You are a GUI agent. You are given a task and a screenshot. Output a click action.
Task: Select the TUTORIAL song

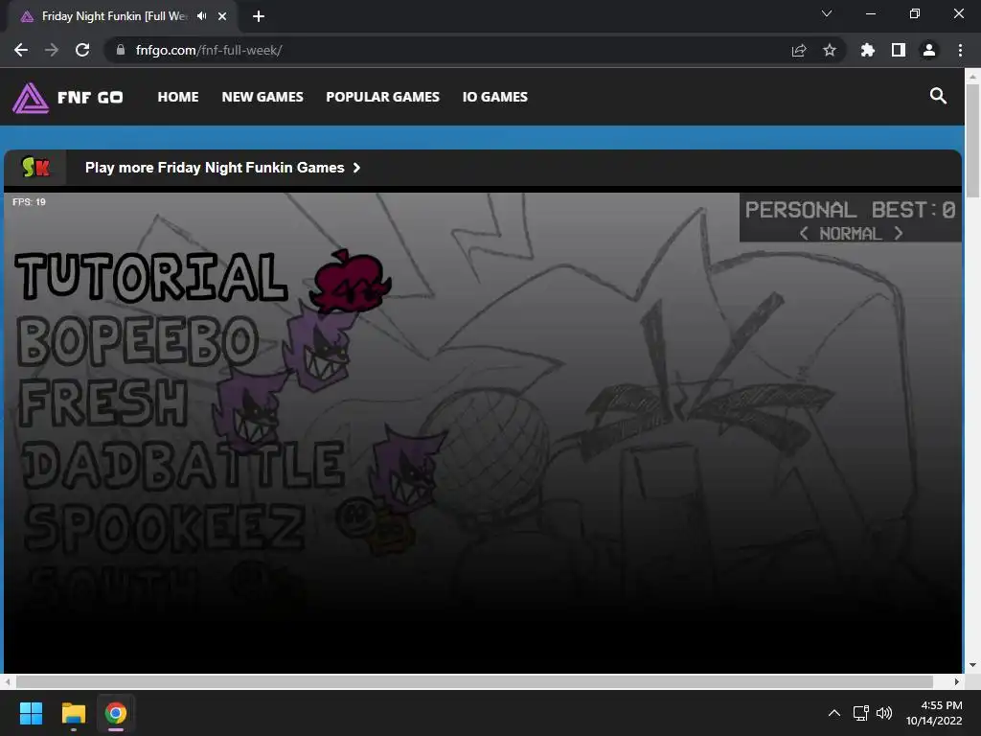[151, 277]
